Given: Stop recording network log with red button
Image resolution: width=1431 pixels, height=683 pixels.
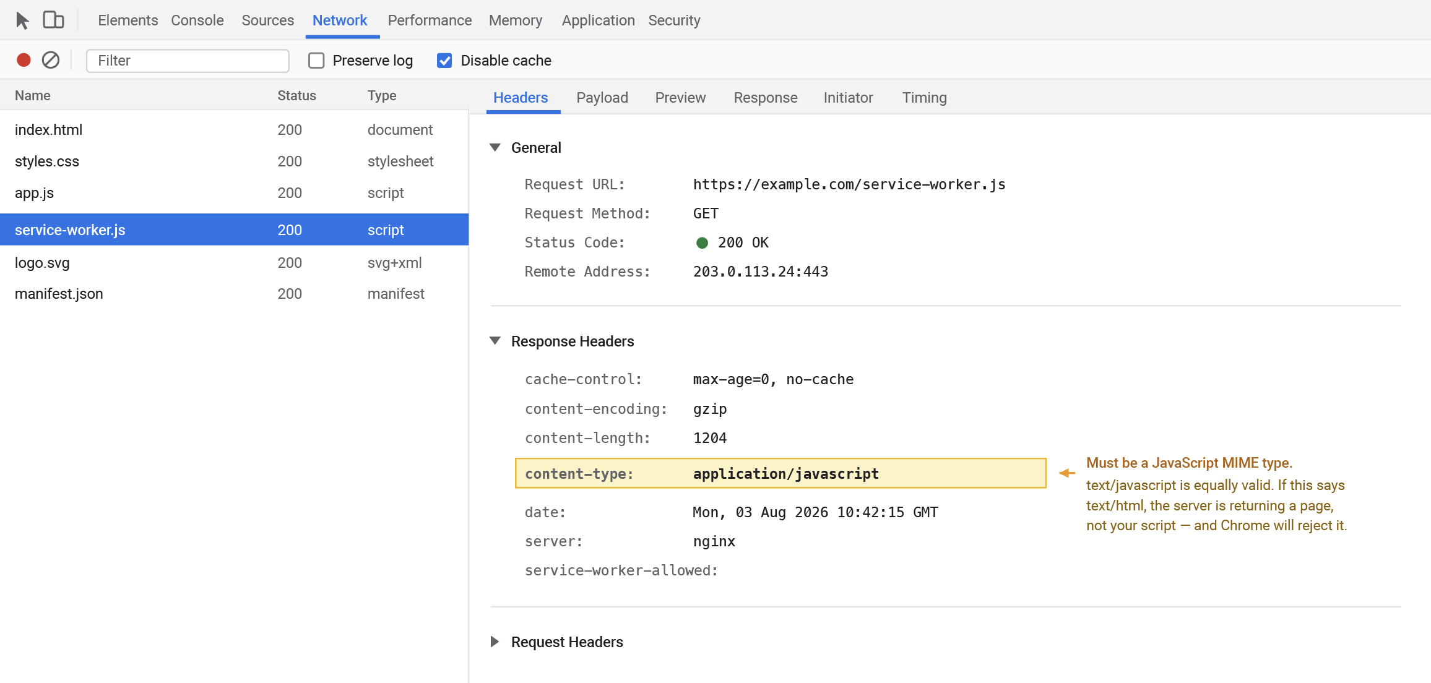Looking at the screenshot, I should (x=24, y=60).
